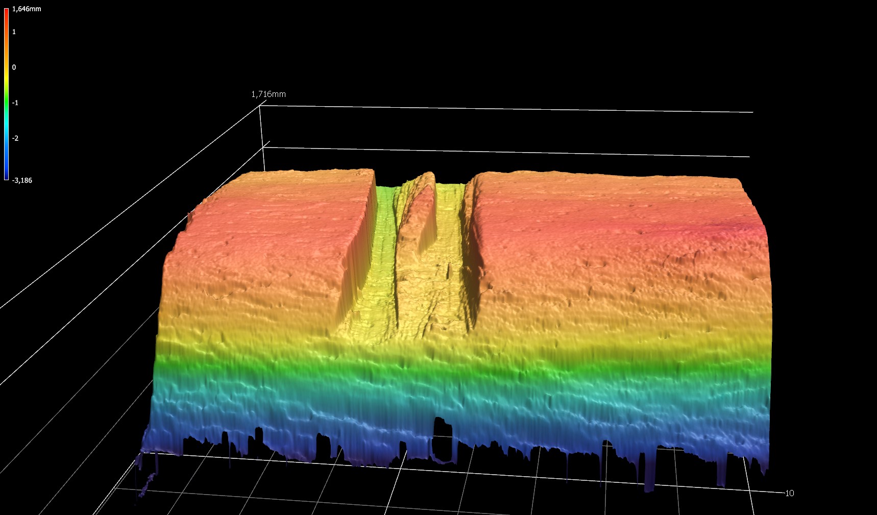
Task: Click the red top of the color scale
Action: tap(6, 13)
